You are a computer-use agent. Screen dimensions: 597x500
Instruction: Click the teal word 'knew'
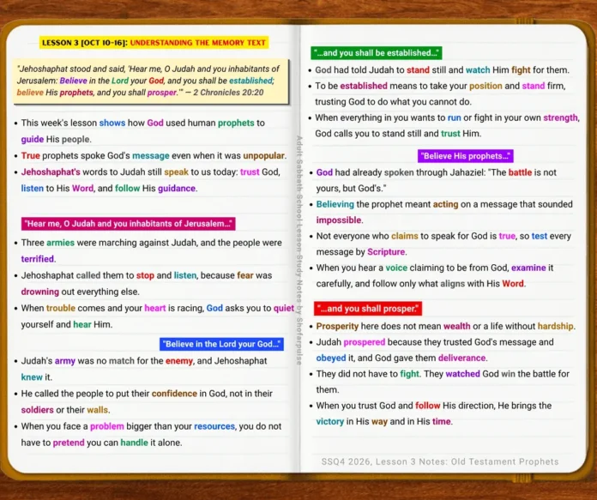[x=32, y=377]
